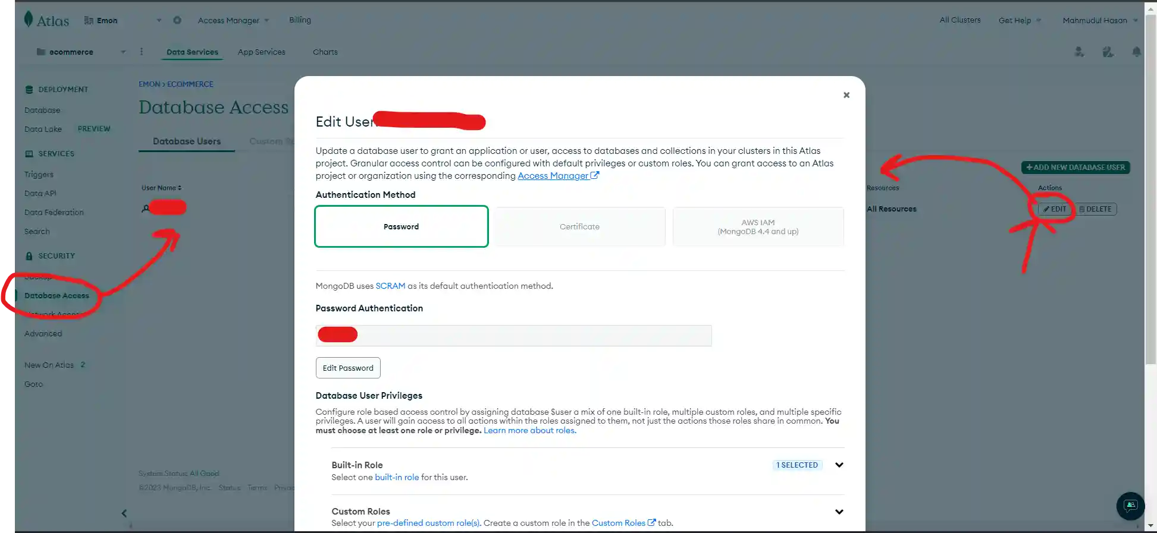Click the EMON breadcrumb link
The width and height of the screenshot is (1157, 533).
(149, 84)
